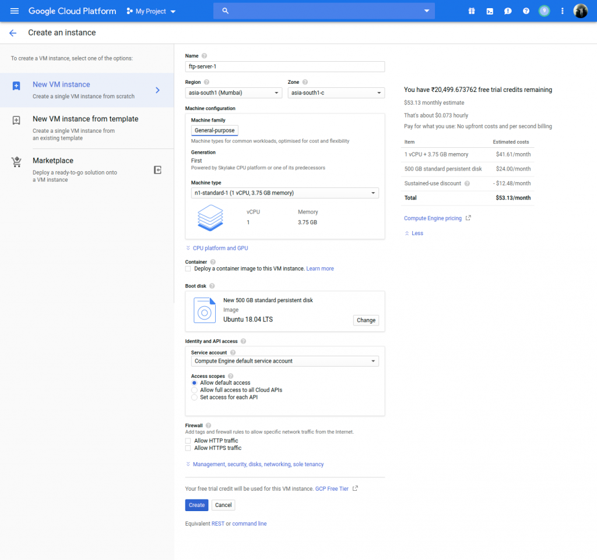This screenshot has width=597, height=560.
Task: Open the user account avatar
Action: pyautogui.click(x=581, y=11)
